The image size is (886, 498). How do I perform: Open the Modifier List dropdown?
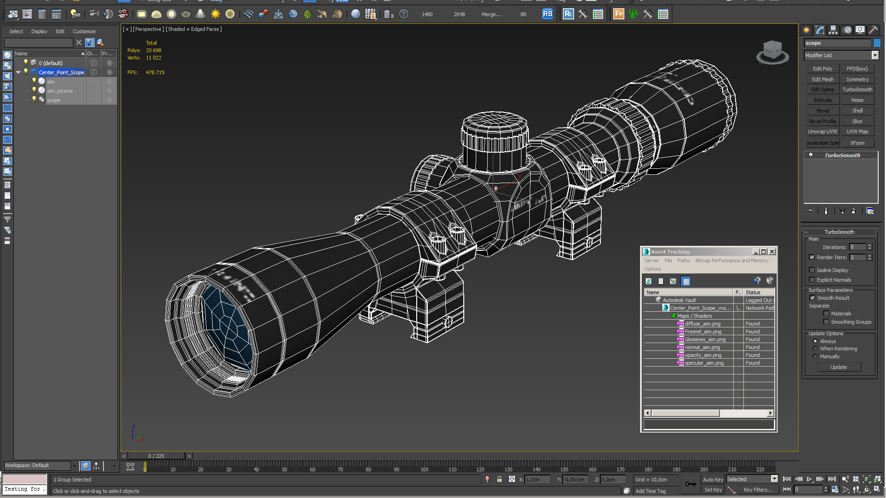[874, 55]
